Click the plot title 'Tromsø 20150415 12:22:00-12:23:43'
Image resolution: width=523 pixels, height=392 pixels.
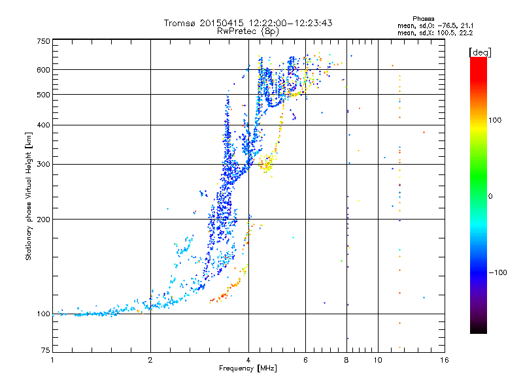(x=248, y=23)
